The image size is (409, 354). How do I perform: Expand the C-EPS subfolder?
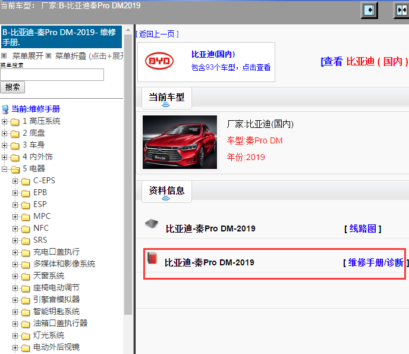pos(15,181)
